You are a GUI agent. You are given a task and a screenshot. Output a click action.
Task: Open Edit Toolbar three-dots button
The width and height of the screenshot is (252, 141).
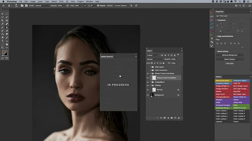pyautogui.click(x=7, y=48)
